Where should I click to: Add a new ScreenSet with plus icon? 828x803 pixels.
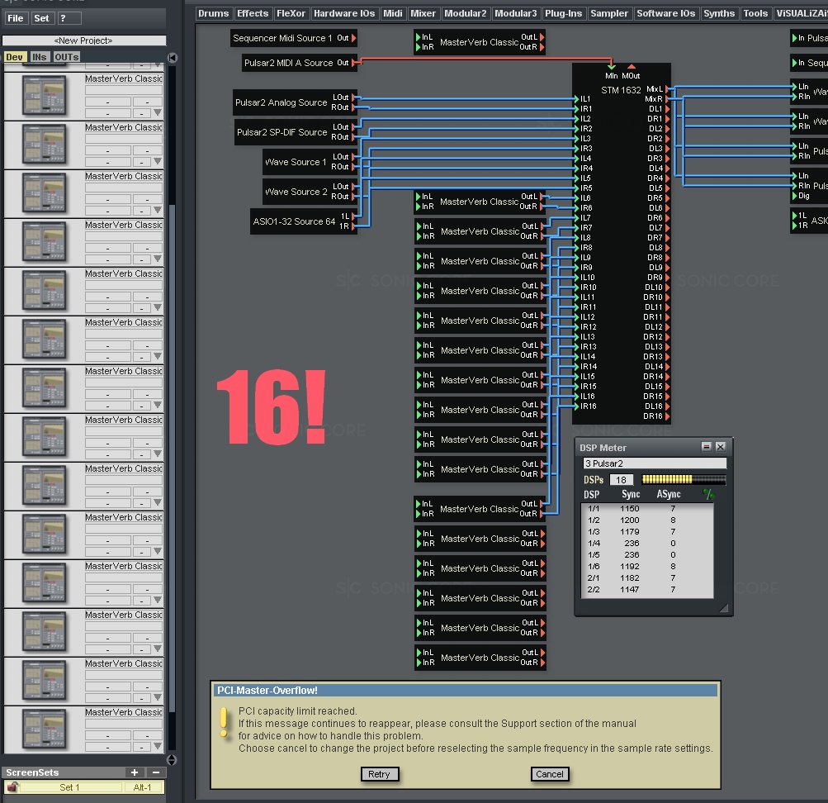click(135, 772)
